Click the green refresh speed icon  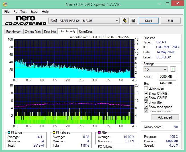(173, 69)
